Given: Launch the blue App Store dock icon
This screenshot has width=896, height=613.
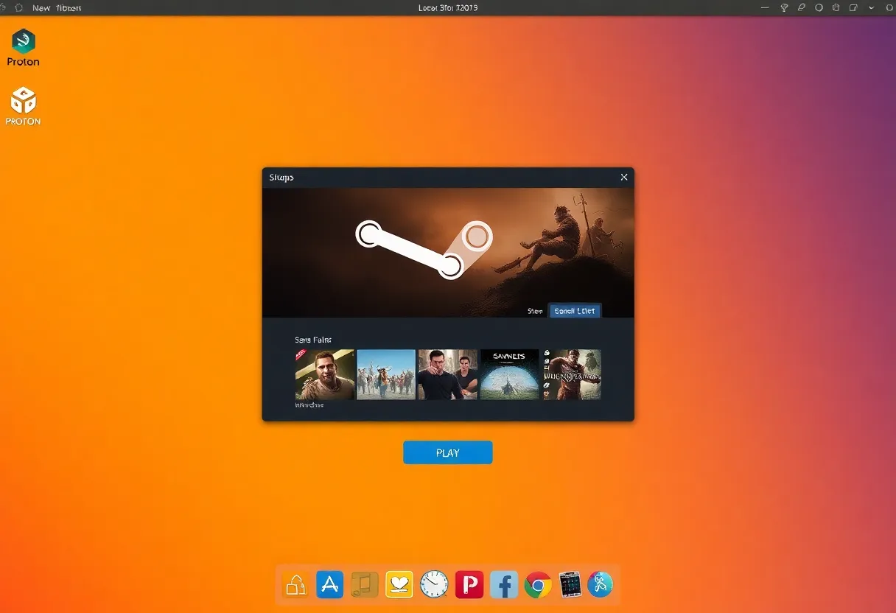Looking at the screenshot, I should [330, 585].
